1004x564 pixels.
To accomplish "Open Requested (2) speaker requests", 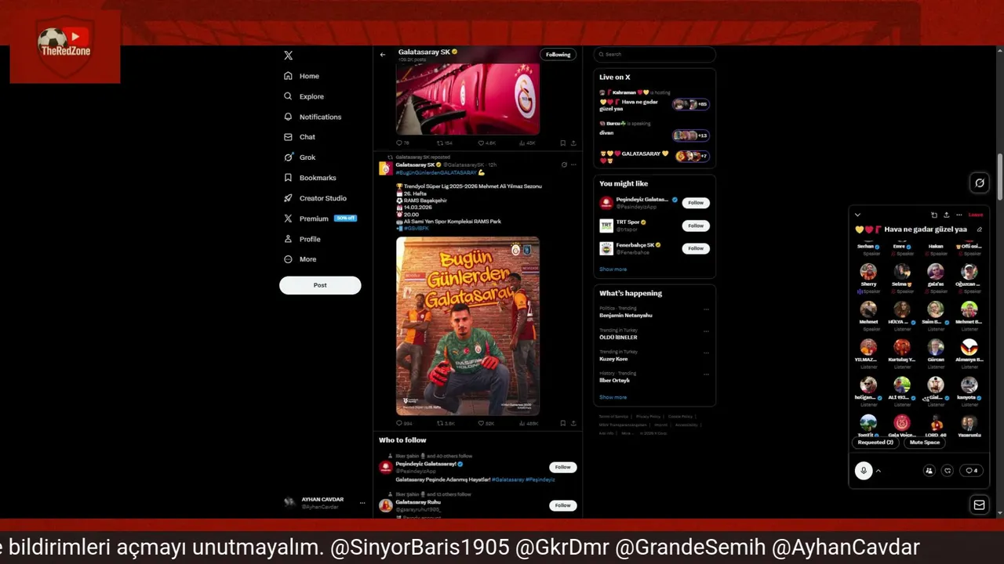I will (x=875, y=443).
